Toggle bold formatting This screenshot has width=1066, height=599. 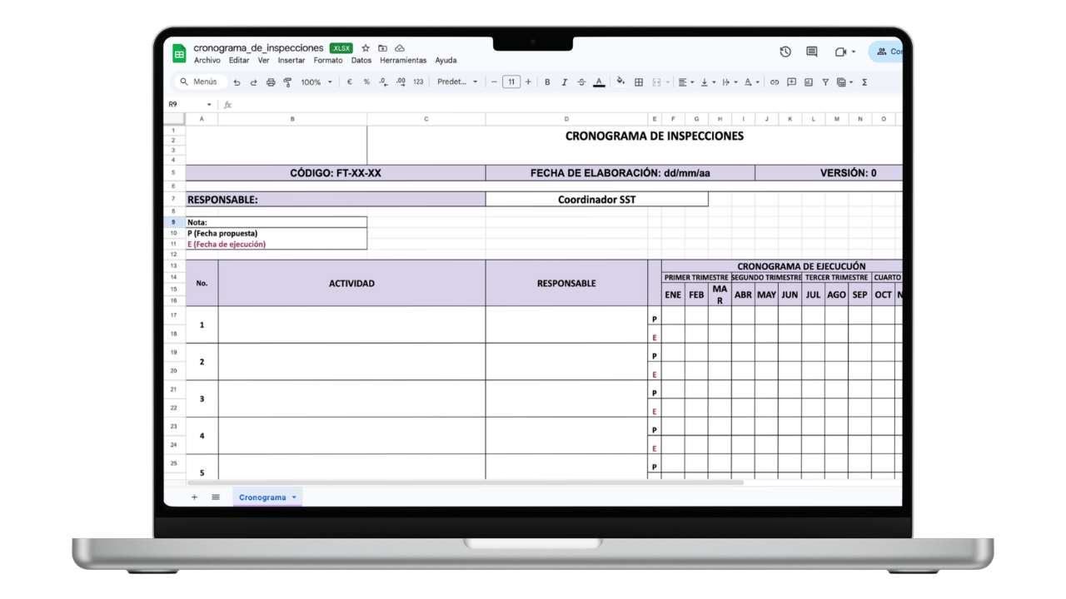(547, 82)
